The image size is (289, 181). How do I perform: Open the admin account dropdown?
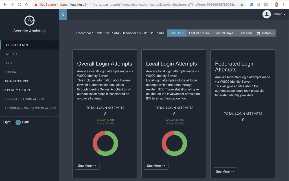coord(279,14)
